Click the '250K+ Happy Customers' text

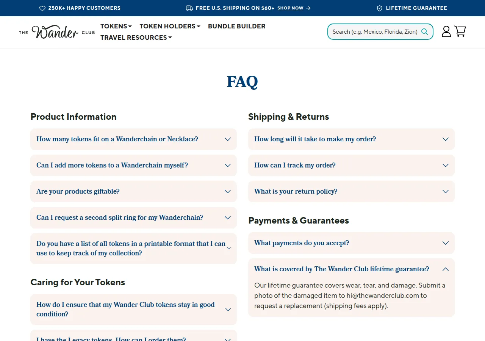click(x=84, y=8)
